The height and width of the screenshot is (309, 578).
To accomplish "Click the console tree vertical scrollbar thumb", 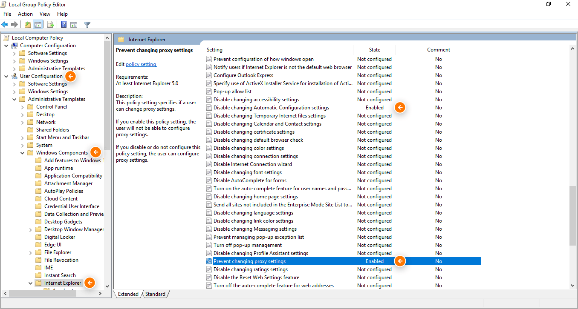I will [107, 96].
